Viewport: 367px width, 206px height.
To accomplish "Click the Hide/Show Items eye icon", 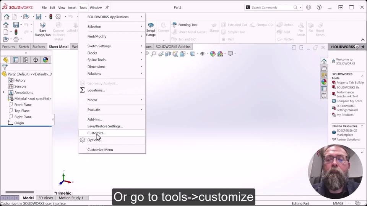I will click(x=203, y=54).
